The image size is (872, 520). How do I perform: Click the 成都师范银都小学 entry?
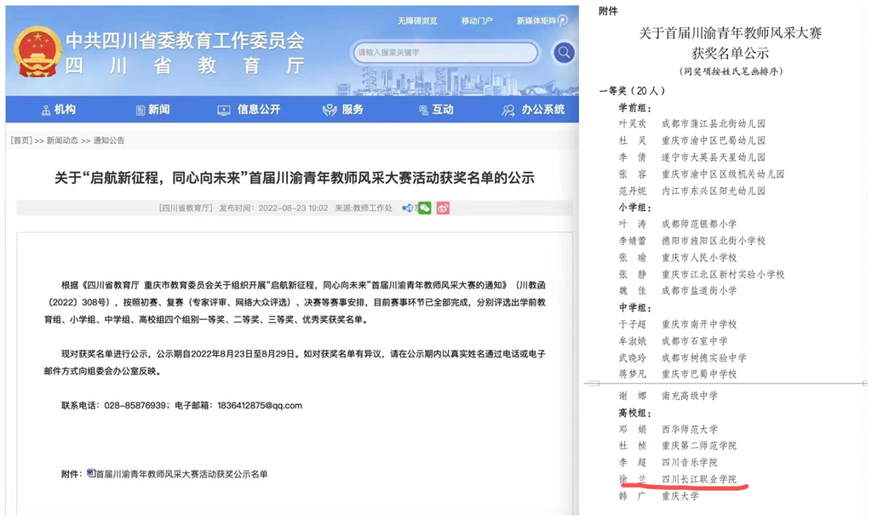point(699,224)
